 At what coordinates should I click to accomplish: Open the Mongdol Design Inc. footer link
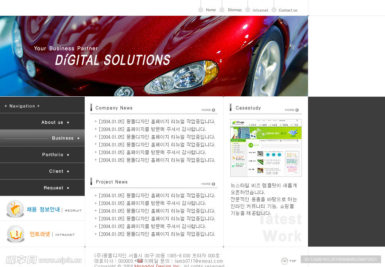(157, 265)
